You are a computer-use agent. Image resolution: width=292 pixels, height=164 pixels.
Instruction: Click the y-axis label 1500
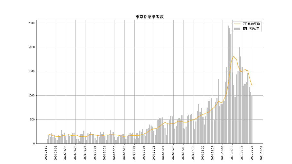click(x=31, y=71)
